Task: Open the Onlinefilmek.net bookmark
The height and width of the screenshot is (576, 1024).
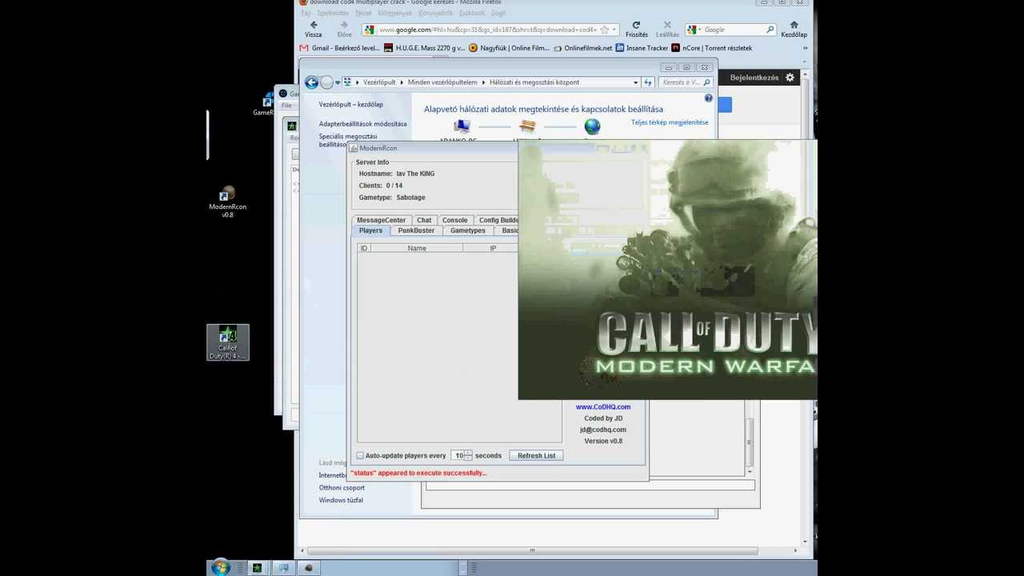Action: (582, 48)
